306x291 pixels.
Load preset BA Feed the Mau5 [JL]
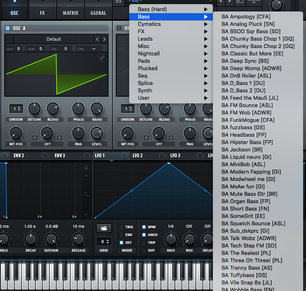(x=258, y=98)
